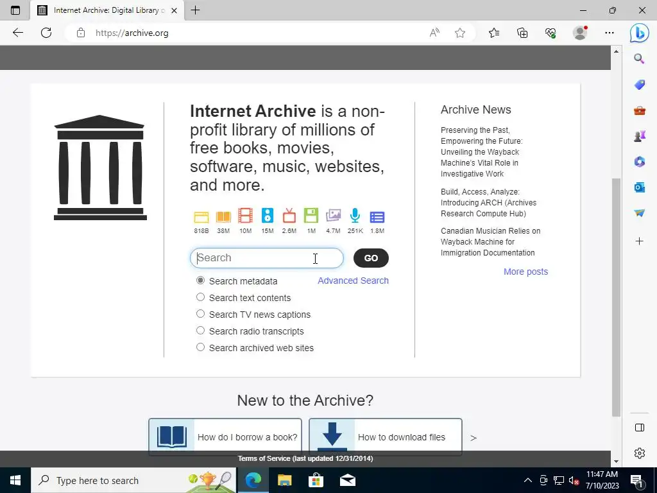Viewport: 657px width, 493px height.
Task: Click the address bar URL archive.org
Action: click(x=132, y=33)
